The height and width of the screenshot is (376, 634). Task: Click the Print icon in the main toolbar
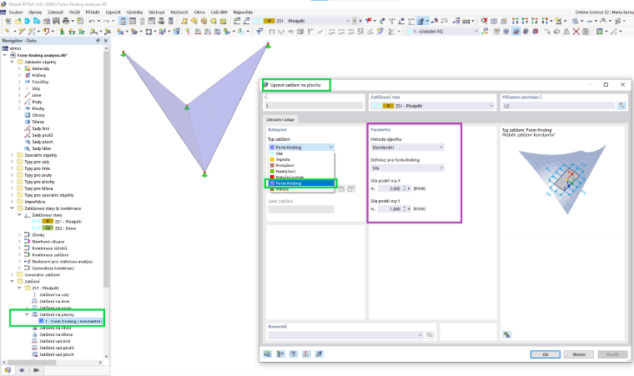pyautogui.click(x=66, y=21)
